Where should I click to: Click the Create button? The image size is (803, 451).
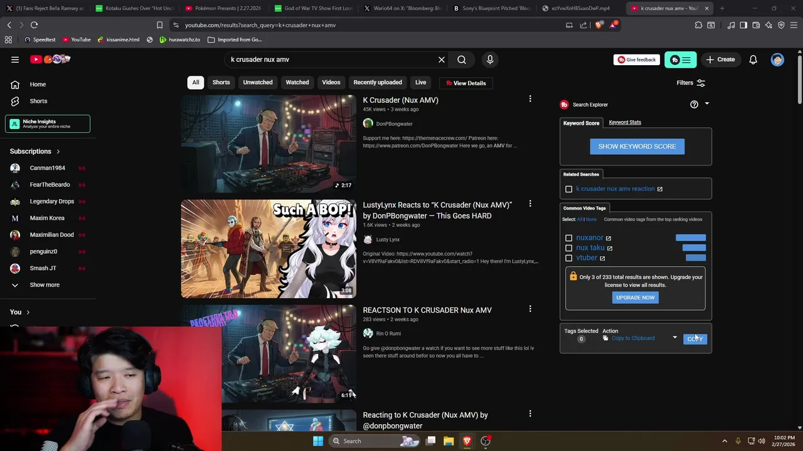(x=720, y=60)
